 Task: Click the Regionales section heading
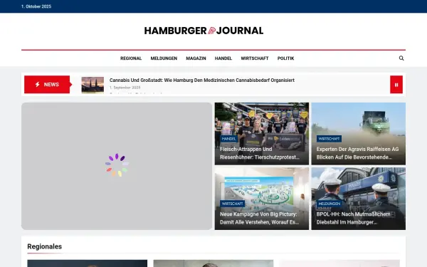click(x=44, y=246)
